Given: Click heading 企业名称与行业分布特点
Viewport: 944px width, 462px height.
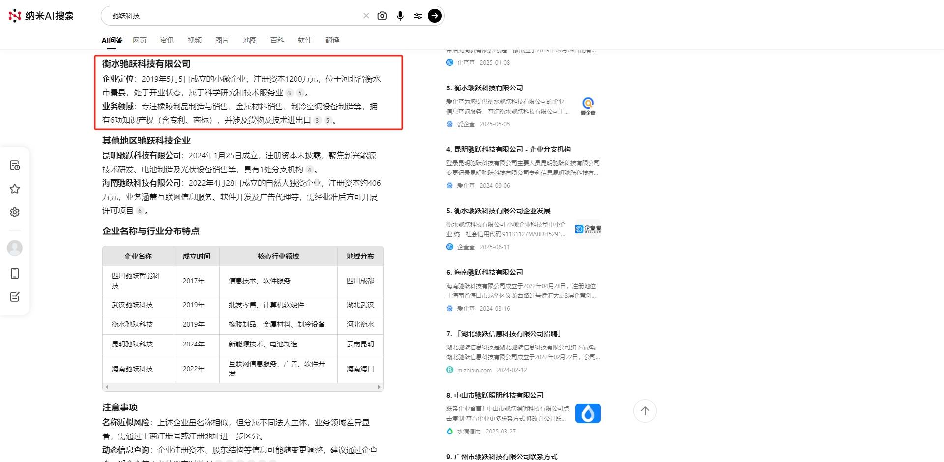Looking at the screenshot, I should point(151,231).
